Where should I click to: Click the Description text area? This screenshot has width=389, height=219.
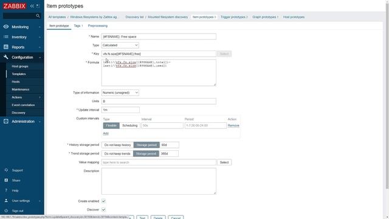[159, 181]
